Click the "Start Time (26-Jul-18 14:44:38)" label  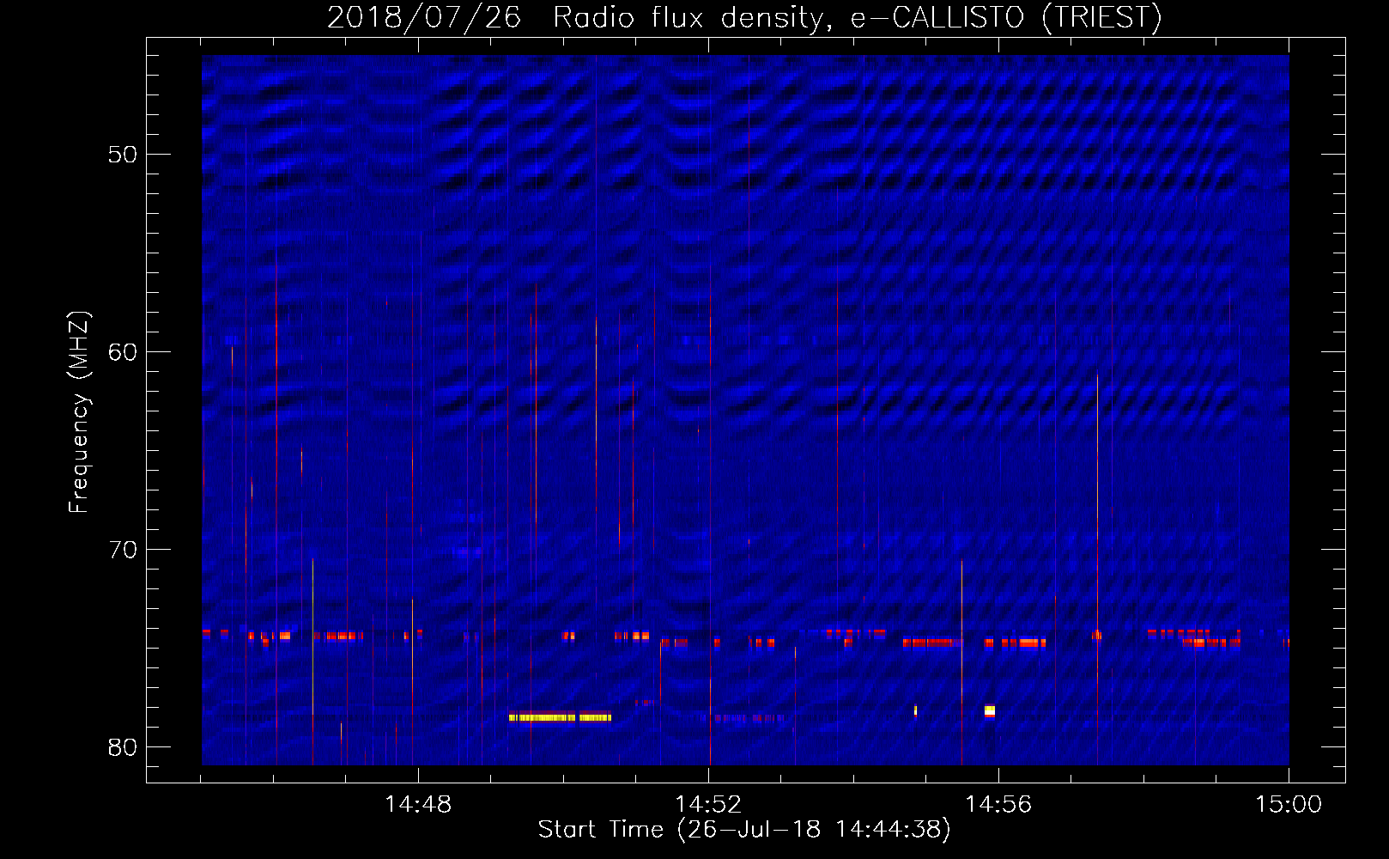pyautogui.click(x=744, y=830)
